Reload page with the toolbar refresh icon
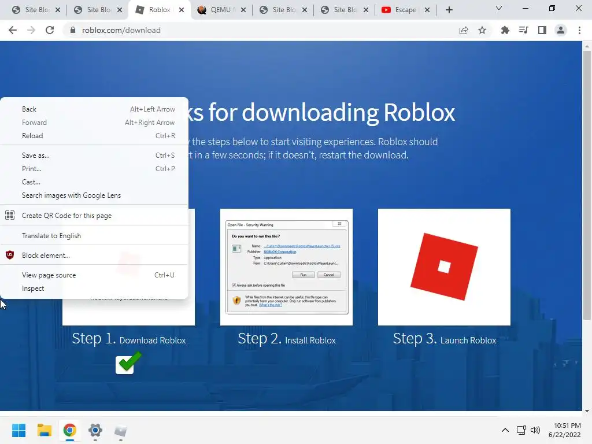The height and width of the screenshot is (444, 592). tap(50, 30)
